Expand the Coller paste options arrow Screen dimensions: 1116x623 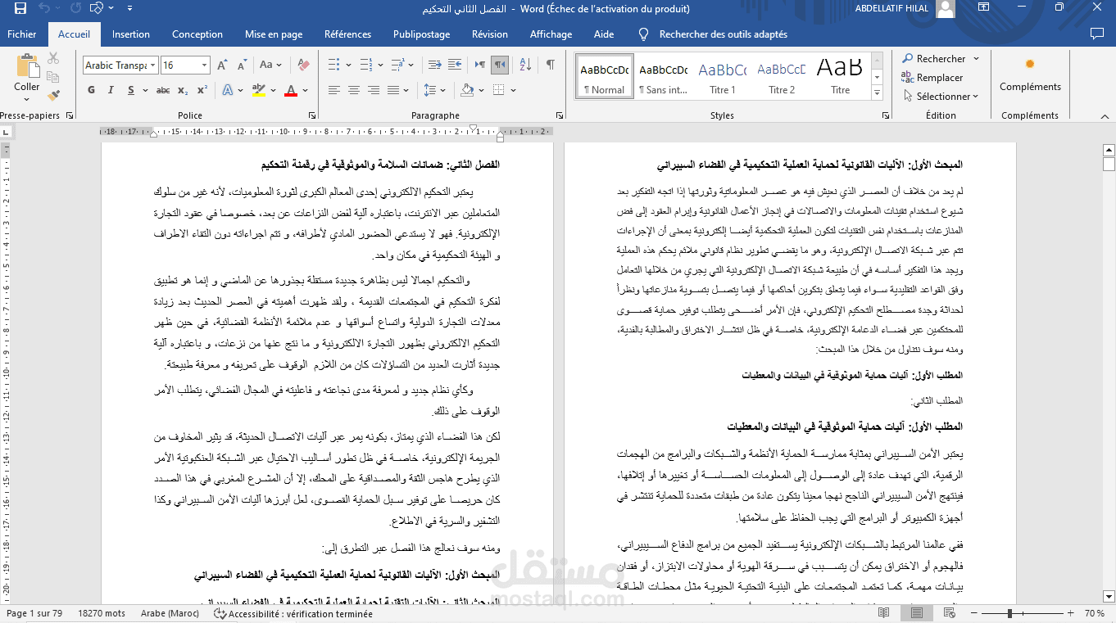click(x=26, y=98)
